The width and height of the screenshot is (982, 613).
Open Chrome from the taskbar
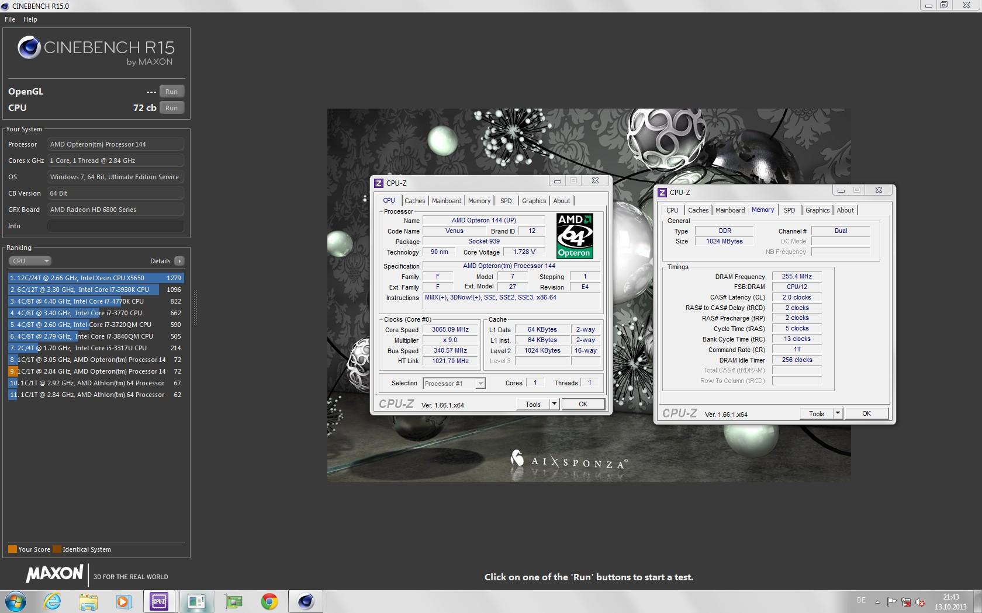[x=269, y=601]
